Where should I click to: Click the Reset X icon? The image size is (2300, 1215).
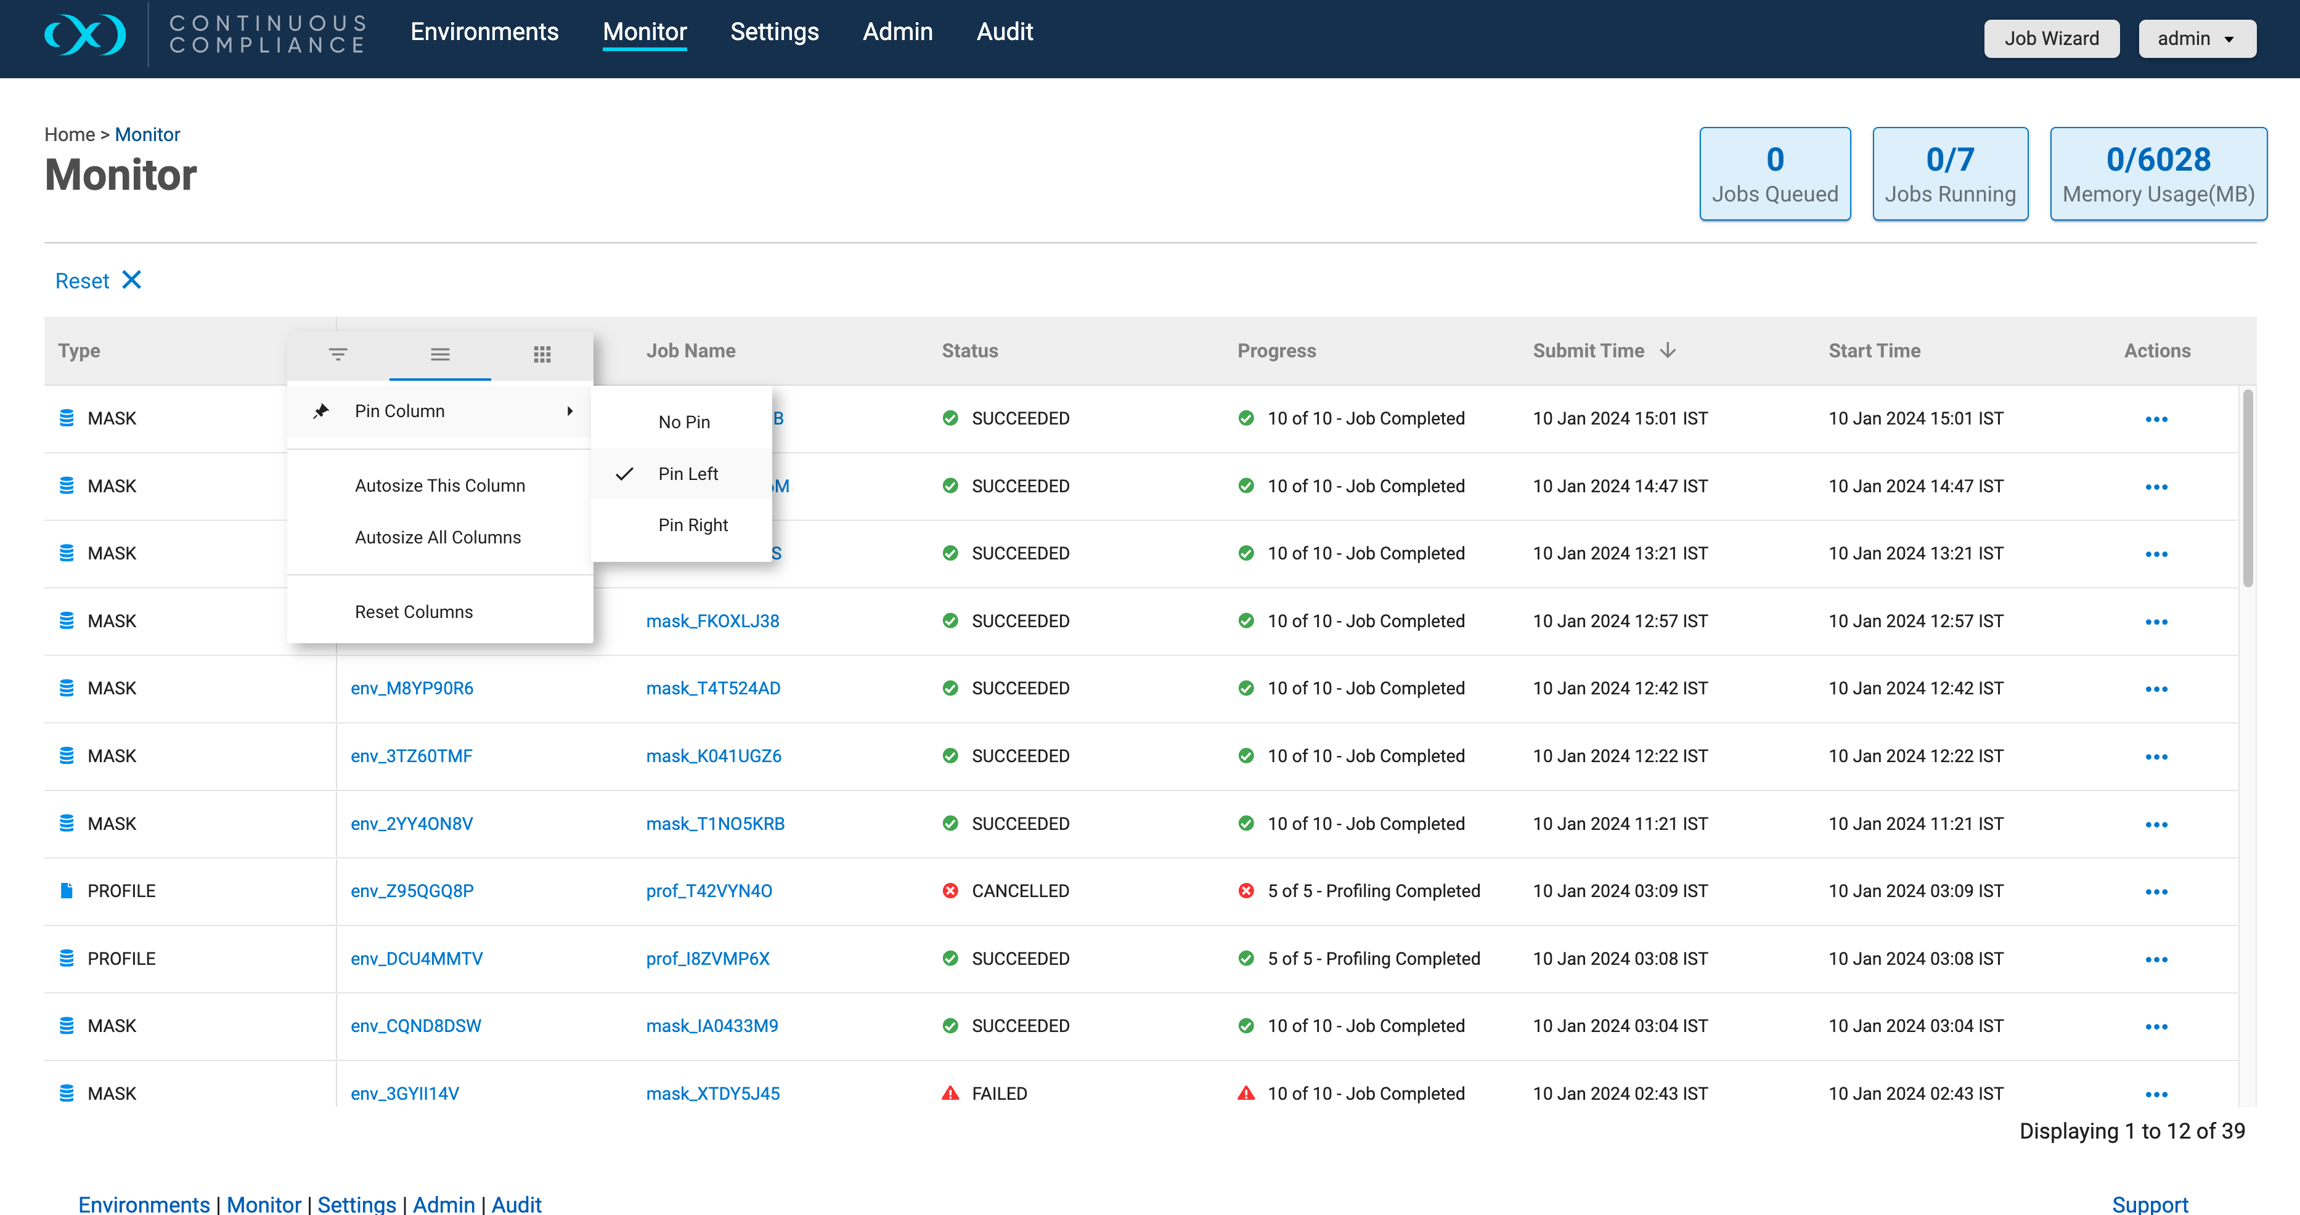131,280
